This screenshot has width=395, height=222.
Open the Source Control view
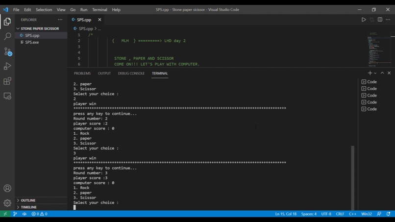[x=7, y=51]
